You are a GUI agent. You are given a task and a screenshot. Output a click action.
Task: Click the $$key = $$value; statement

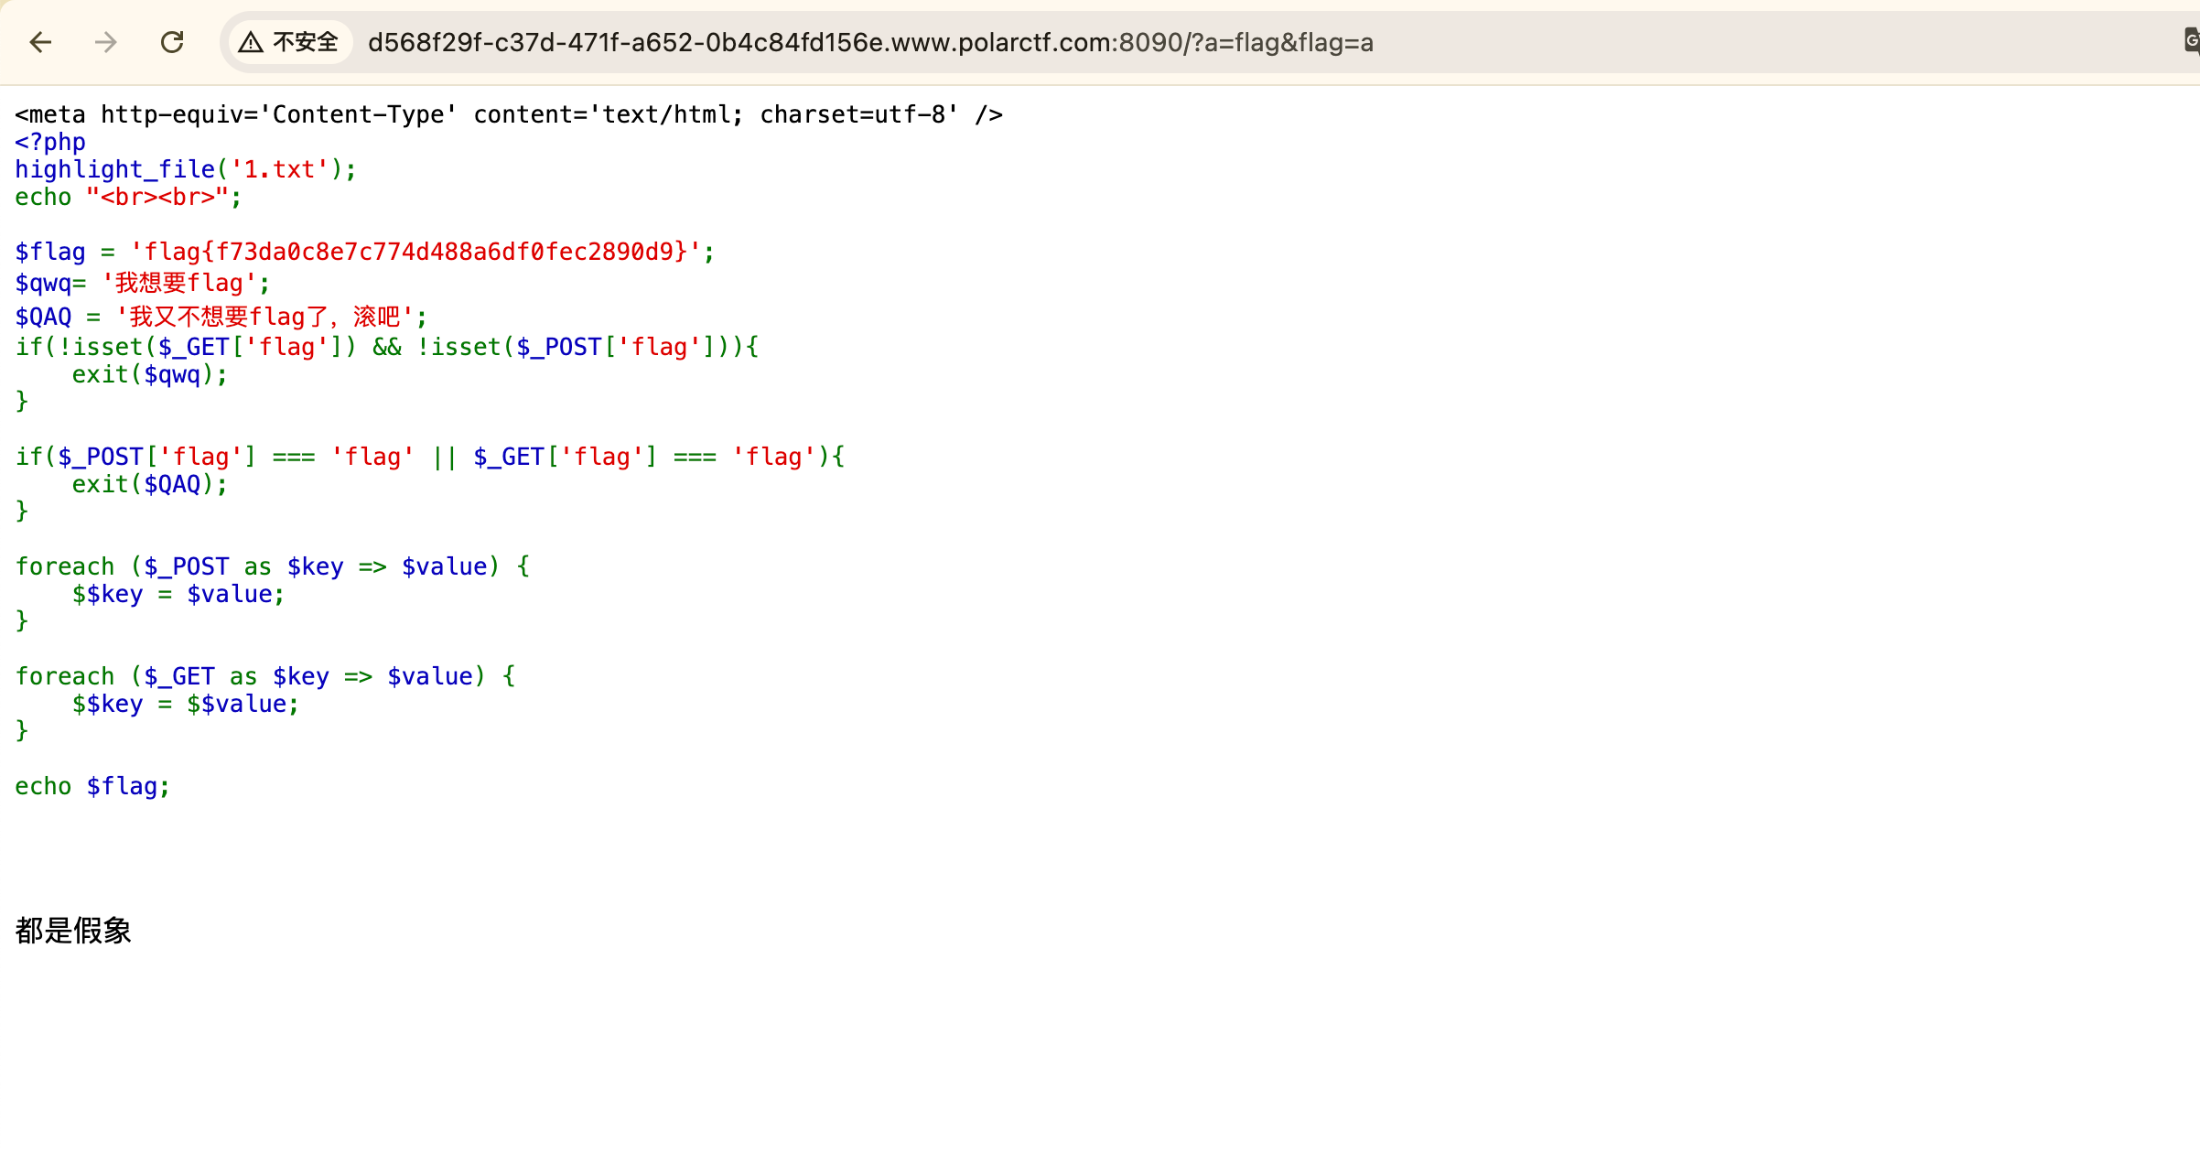[x=185, y=704]
